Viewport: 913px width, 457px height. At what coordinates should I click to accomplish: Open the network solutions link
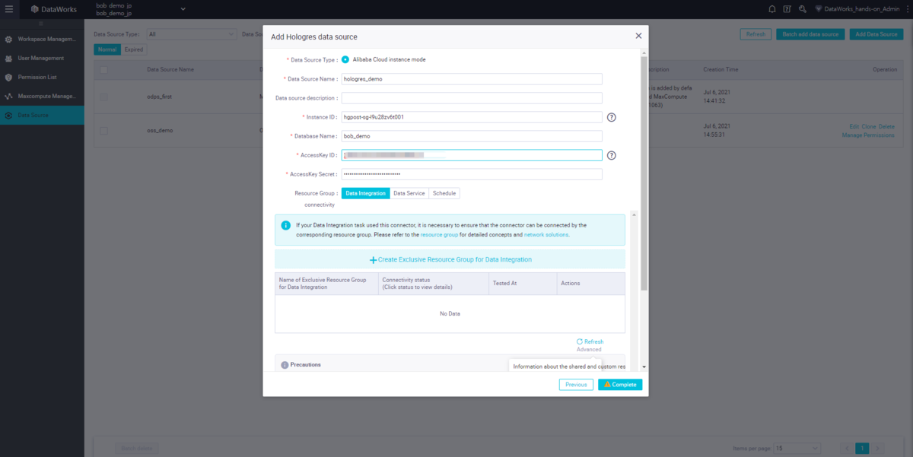pos(546,235)
